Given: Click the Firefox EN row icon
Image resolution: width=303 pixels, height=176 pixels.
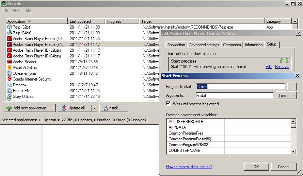Looking at the screenshot, I should coord(10,91).
